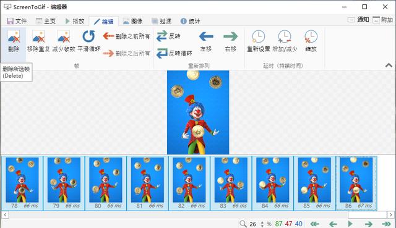Select frame 85 thumbnail
The image size is (396, 228).
click(314, 183)
